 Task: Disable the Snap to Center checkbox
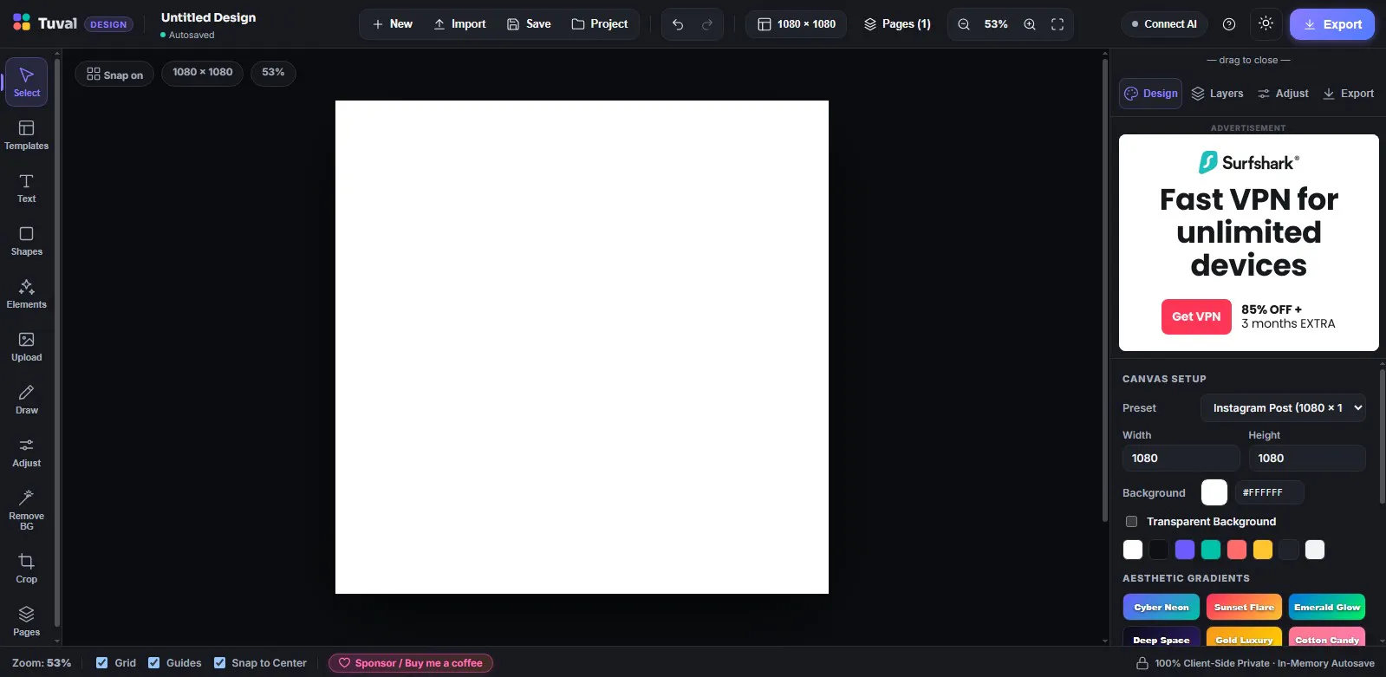(220, 662)
